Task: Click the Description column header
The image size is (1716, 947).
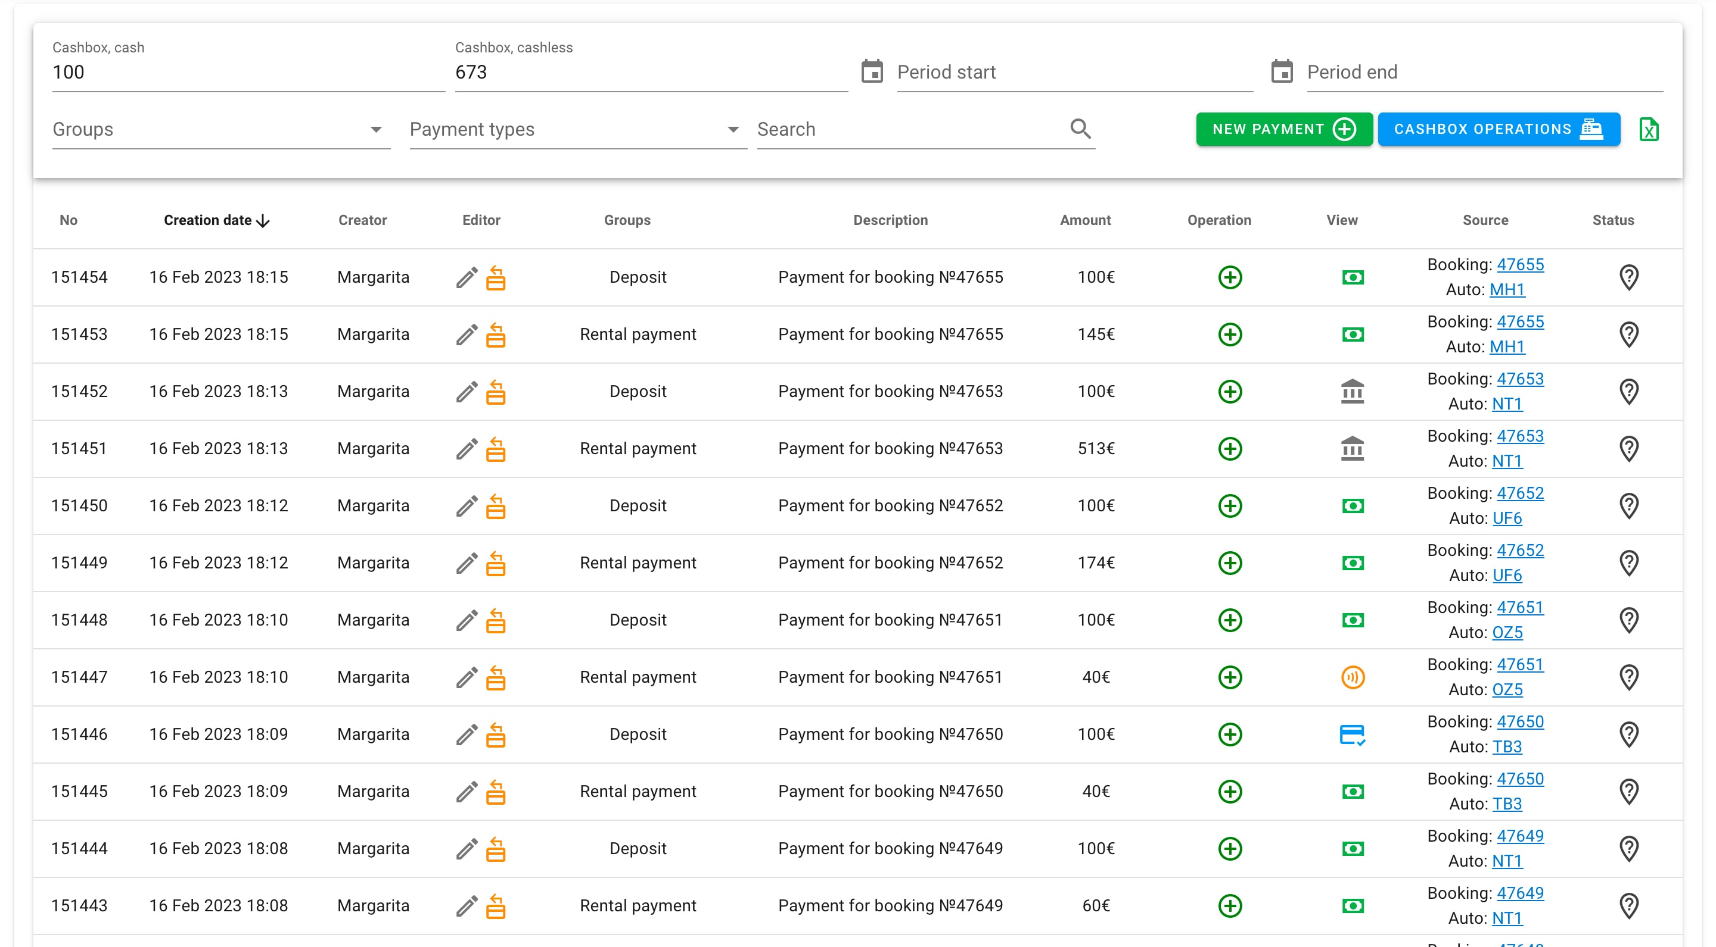Action: (x=890, y=220)
